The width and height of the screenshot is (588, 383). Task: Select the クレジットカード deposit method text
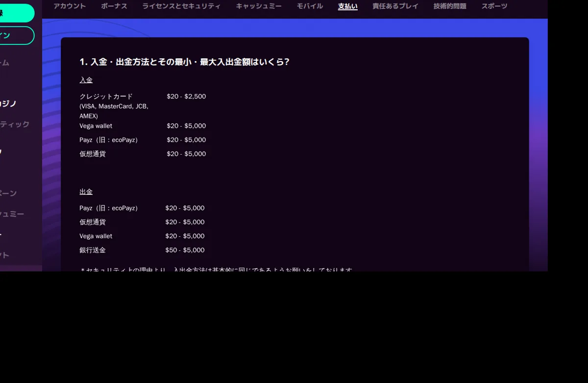(x=106, y=96)
